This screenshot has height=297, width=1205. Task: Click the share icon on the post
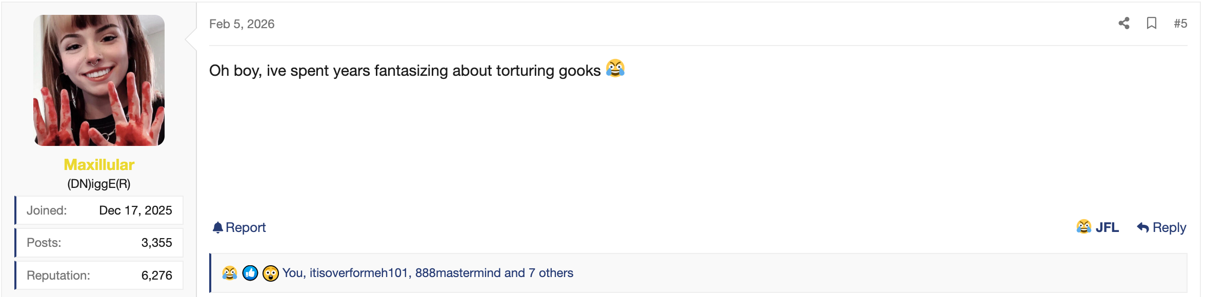click(1123, 24)
